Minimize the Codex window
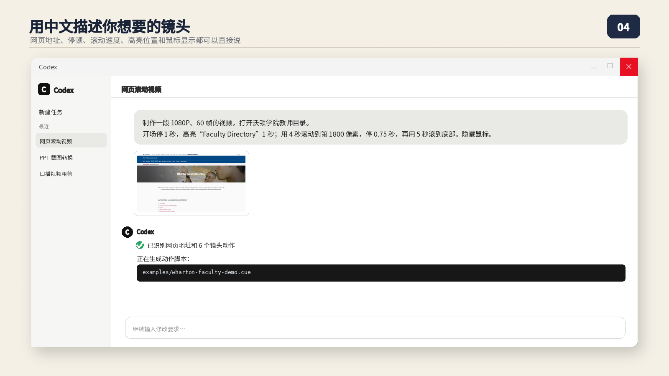Image resolution: width=669 pixels, height=376 pixels. pos(594,67)
